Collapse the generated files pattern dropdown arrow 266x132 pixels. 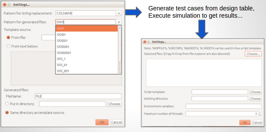(119, 22)
